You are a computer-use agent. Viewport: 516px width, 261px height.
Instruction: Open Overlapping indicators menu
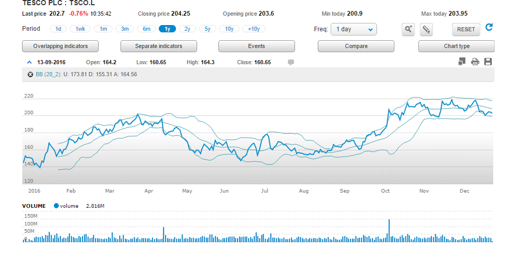60,46
